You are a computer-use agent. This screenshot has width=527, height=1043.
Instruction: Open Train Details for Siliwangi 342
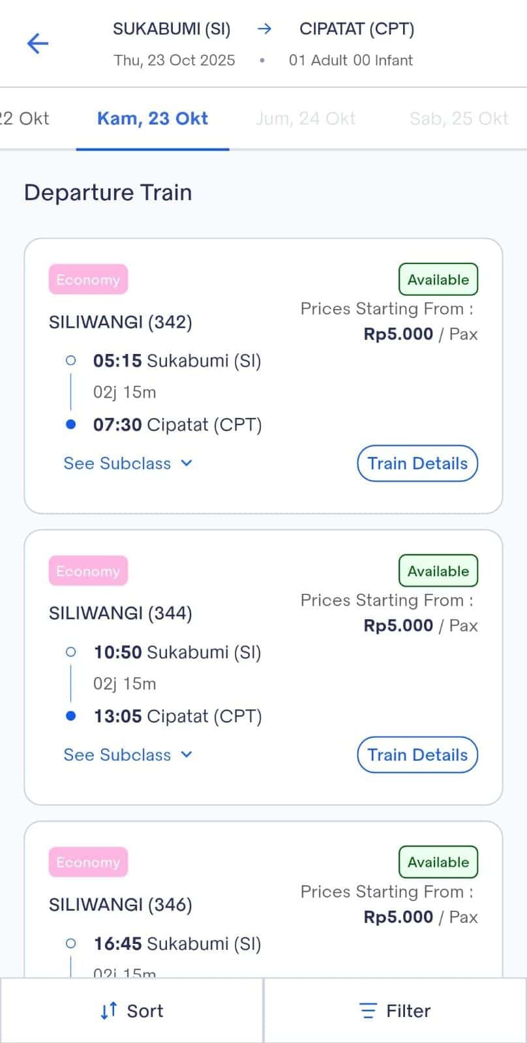coord(417,463)
